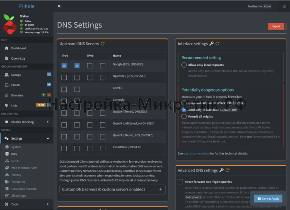The image size is (290, 210).
Task: Click the Local DNS Records book icon
Action: (7, 188)
